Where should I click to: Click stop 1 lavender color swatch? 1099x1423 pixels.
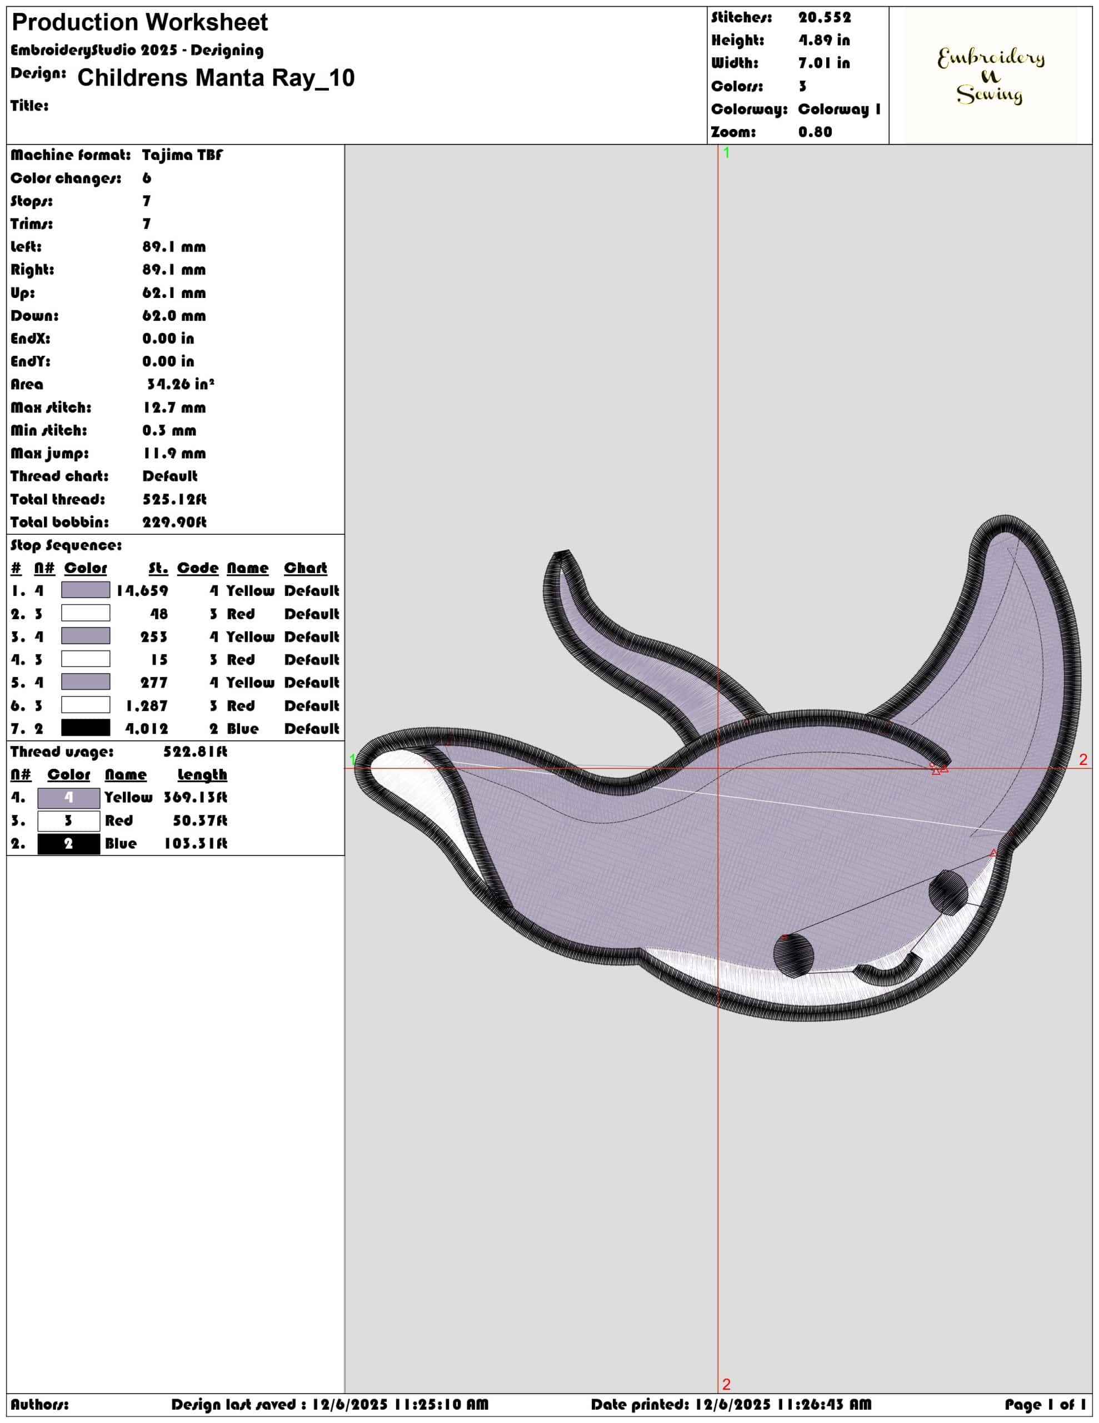(86, 590)
